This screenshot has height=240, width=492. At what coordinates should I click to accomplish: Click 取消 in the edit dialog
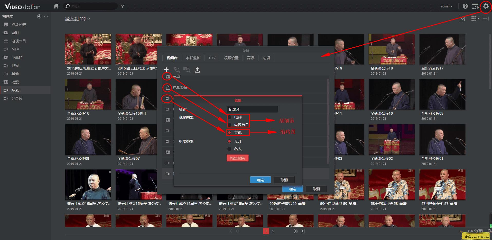(284, 180)
